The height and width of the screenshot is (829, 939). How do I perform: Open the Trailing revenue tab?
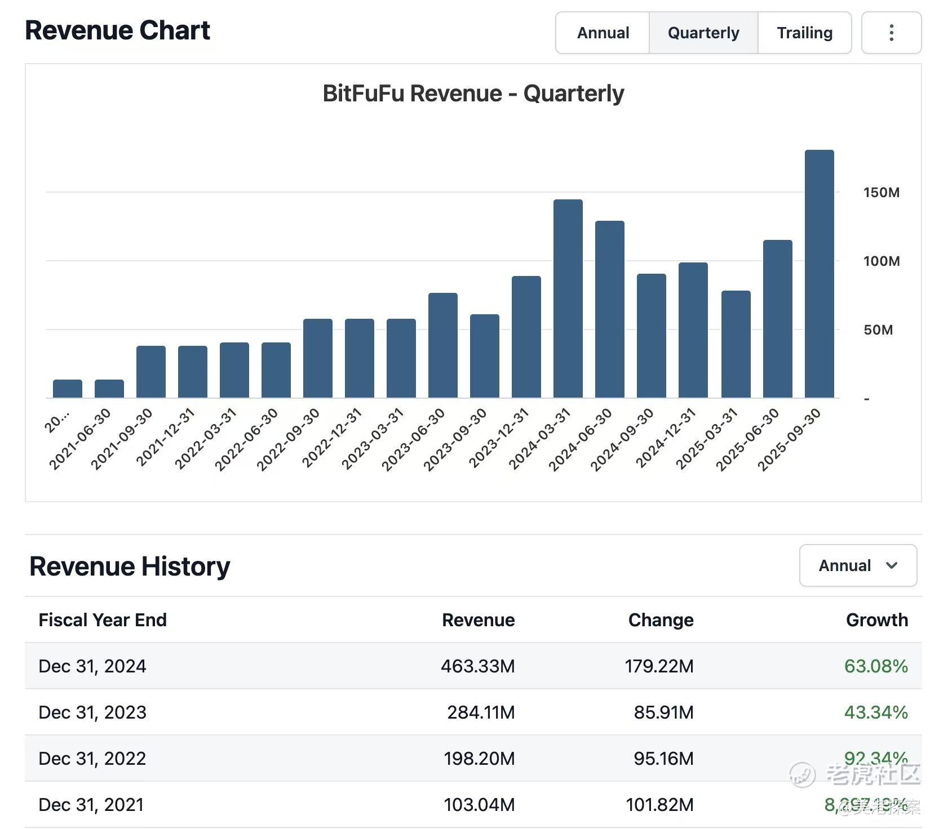point(804,33)
